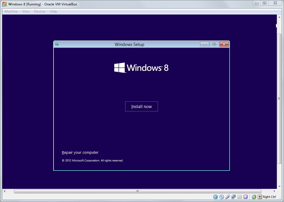
Task: Open the Devices menu
Action: [40, 11]
